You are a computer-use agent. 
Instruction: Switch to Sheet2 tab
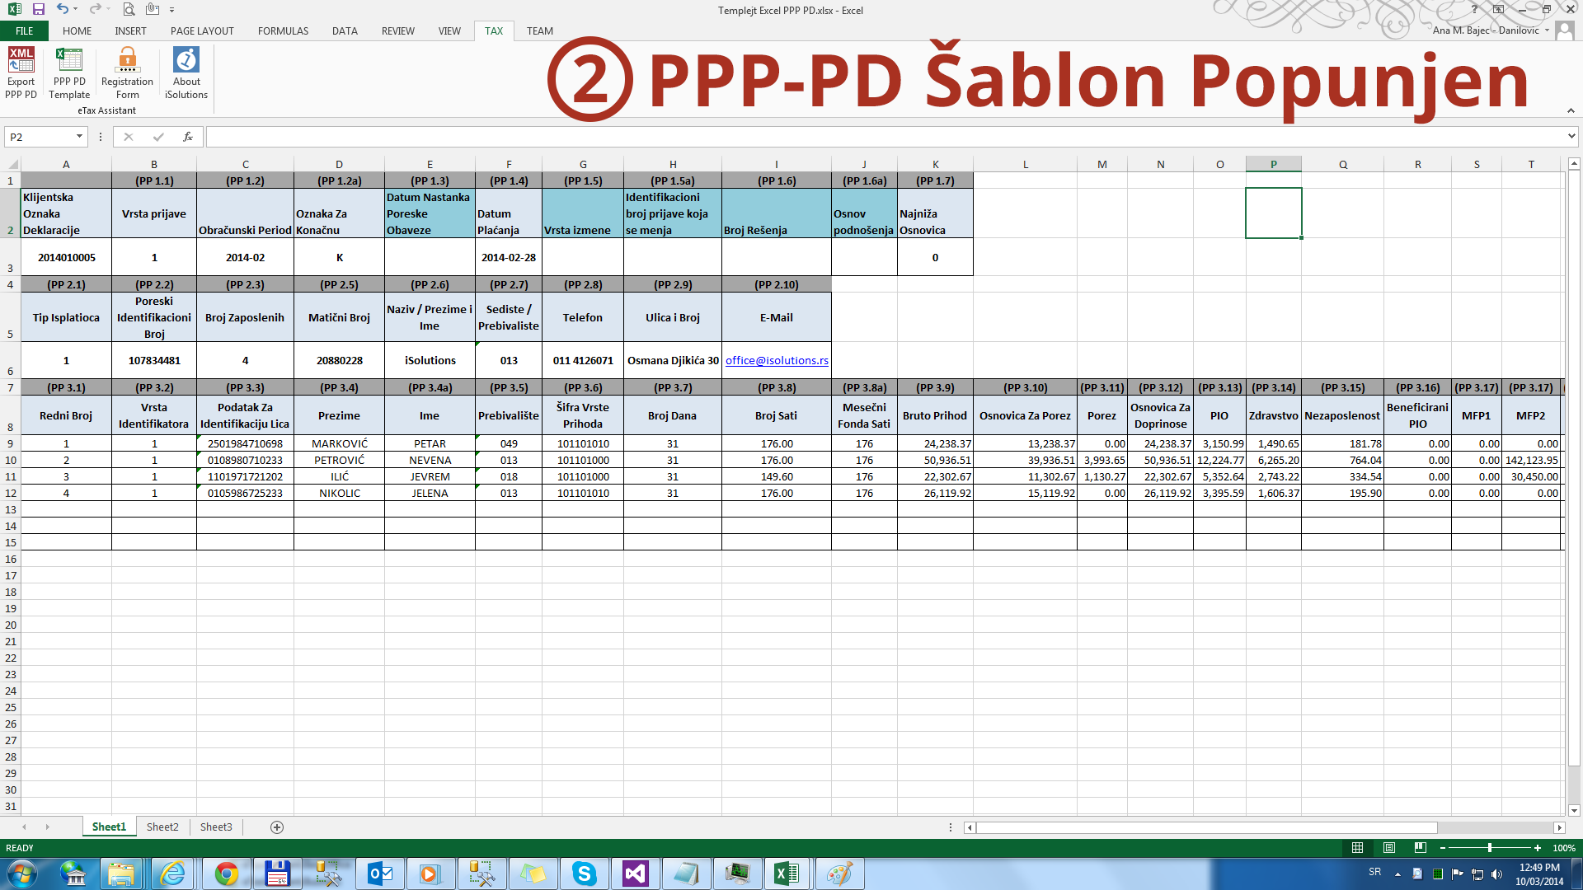point(162,827)
